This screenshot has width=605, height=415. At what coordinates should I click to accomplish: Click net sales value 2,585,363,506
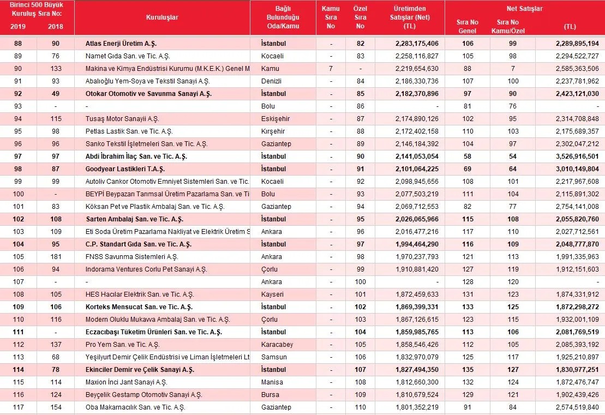coord(577,69)
